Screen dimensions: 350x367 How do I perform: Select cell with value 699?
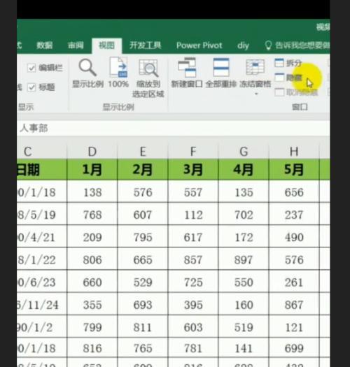tap(294, 348)
